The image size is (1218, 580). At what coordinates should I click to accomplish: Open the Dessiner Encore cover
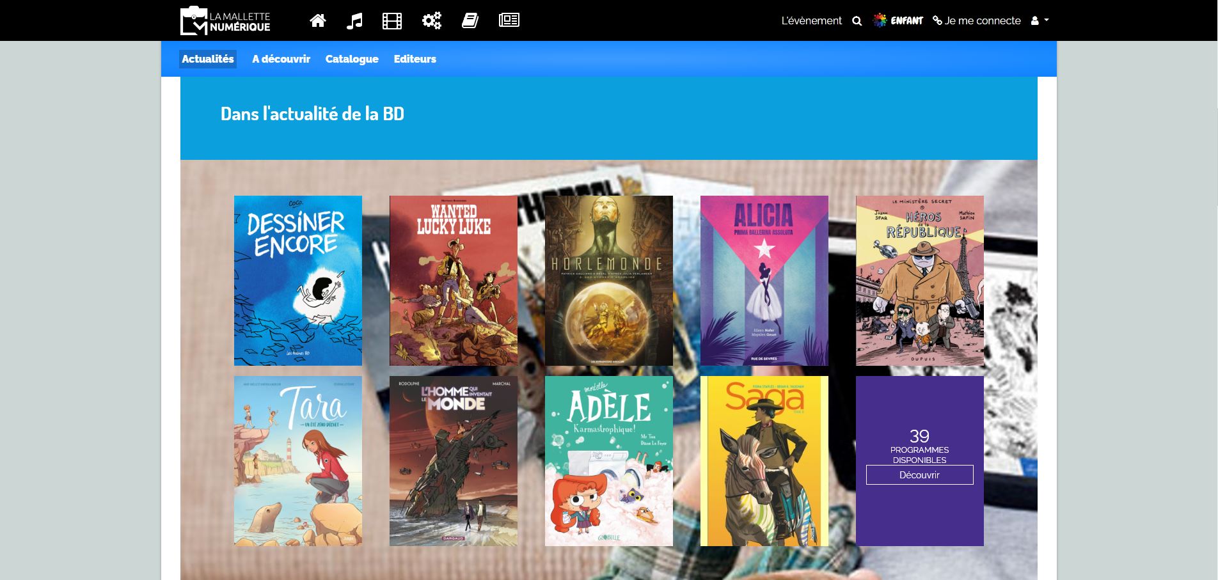(298, 281)
